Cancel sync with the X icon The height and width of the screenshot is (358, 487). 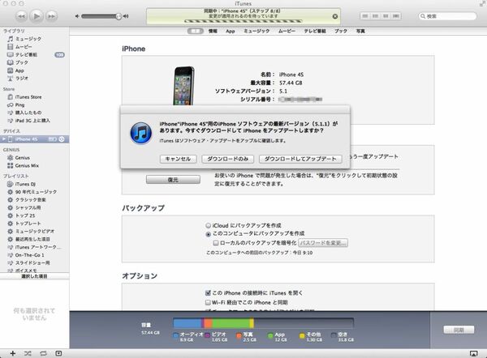(334, 16)
